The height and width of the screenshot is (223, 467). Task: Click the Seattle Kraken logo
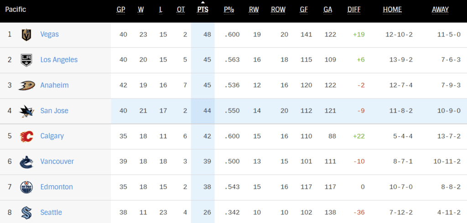[x=26, y=213]
